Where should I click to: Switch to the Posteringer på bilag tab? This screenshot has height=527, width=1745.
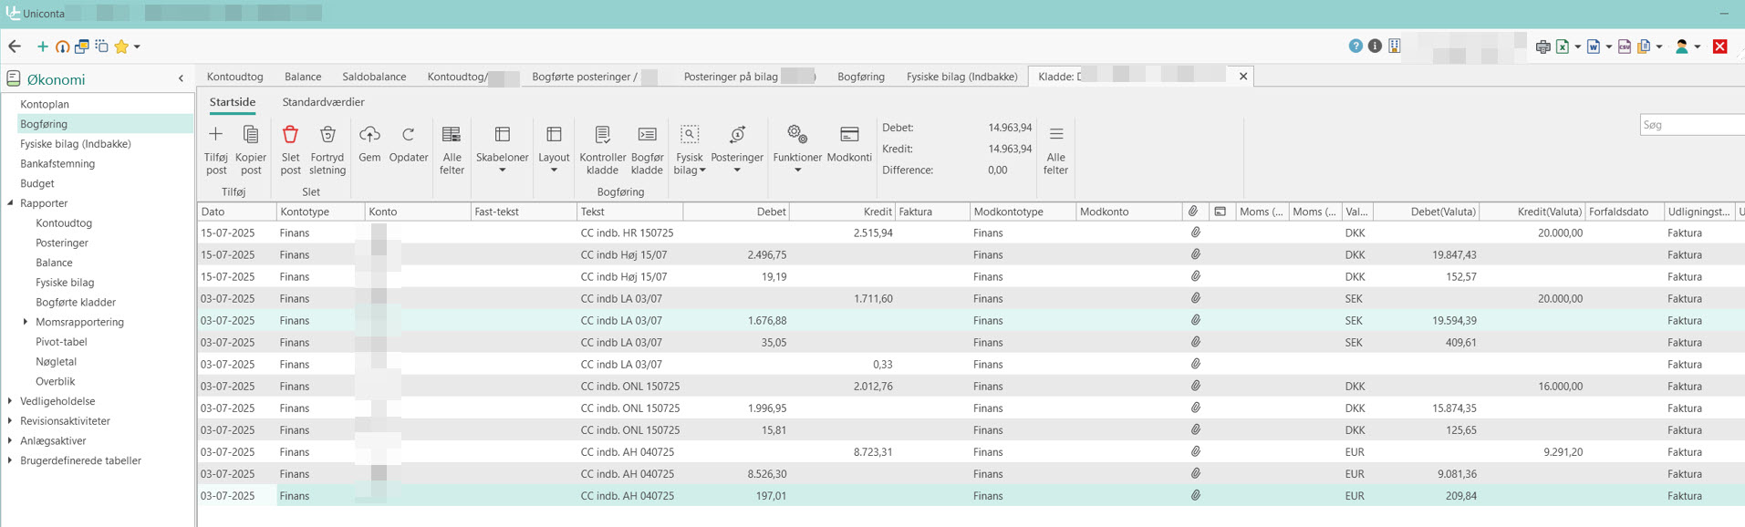coord(749,77)
